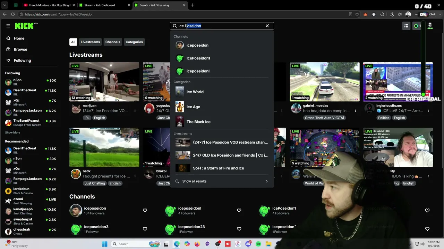The image size is (444, 249).
Task: Select Ice World category suggestion
Action: [x=222, y=92]
